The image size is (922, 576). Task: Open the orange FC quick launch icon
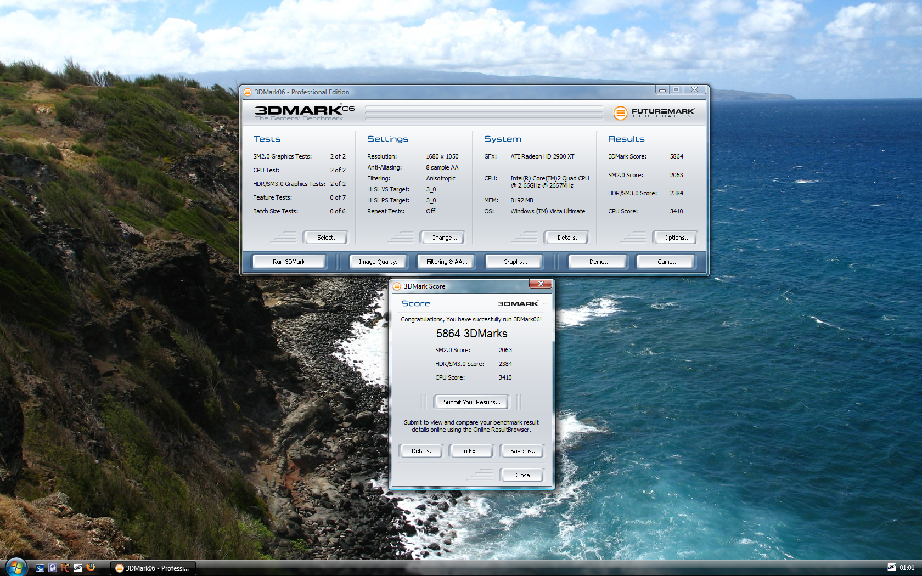(65, 568)
